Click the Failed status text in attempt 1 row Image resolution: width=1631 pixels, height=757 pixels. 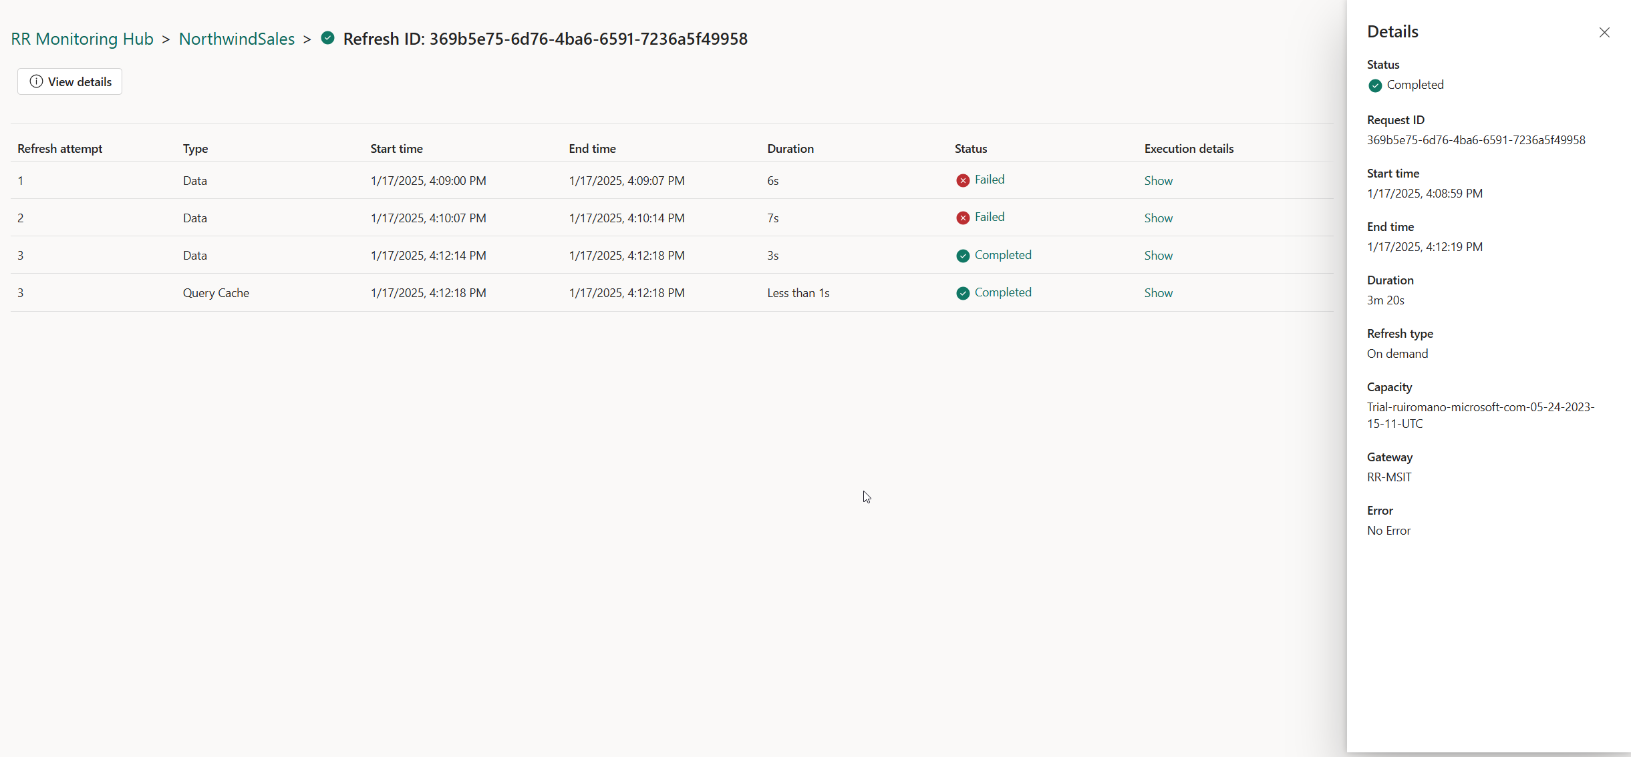click(x=990, y=180)
